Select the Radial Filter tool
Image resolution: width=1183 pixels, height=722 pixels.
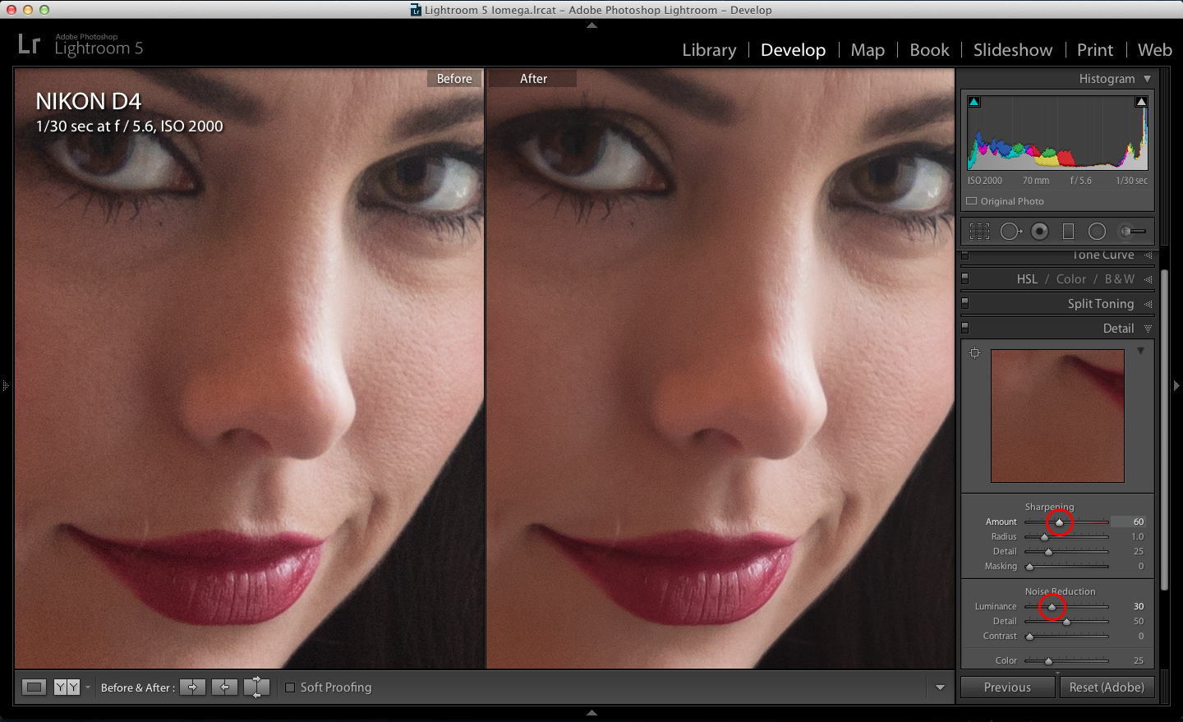tap(1097, 232)
